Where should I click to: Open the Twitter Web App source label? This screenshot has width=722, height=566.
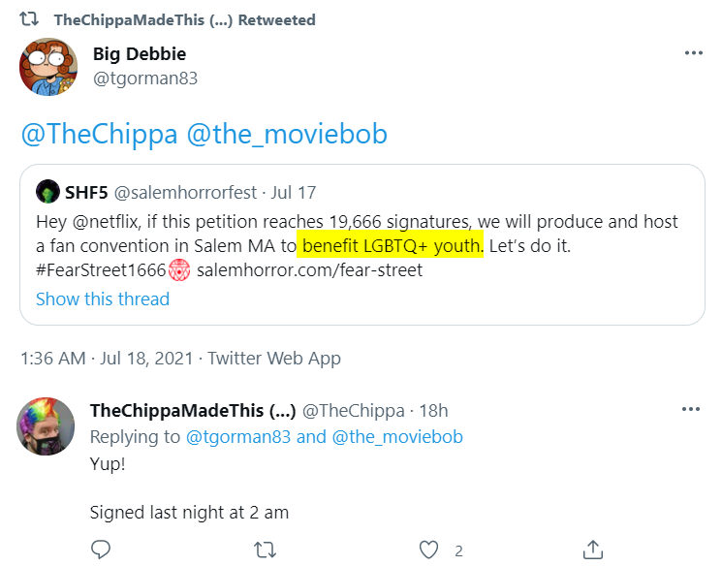tap(274, 359)
